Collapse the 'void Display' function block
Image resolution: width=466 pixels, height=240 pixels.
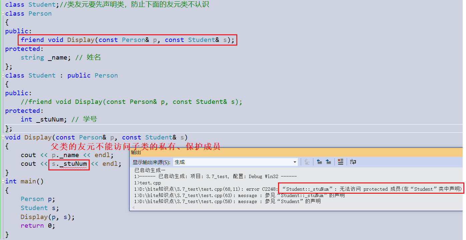(3, 137)
